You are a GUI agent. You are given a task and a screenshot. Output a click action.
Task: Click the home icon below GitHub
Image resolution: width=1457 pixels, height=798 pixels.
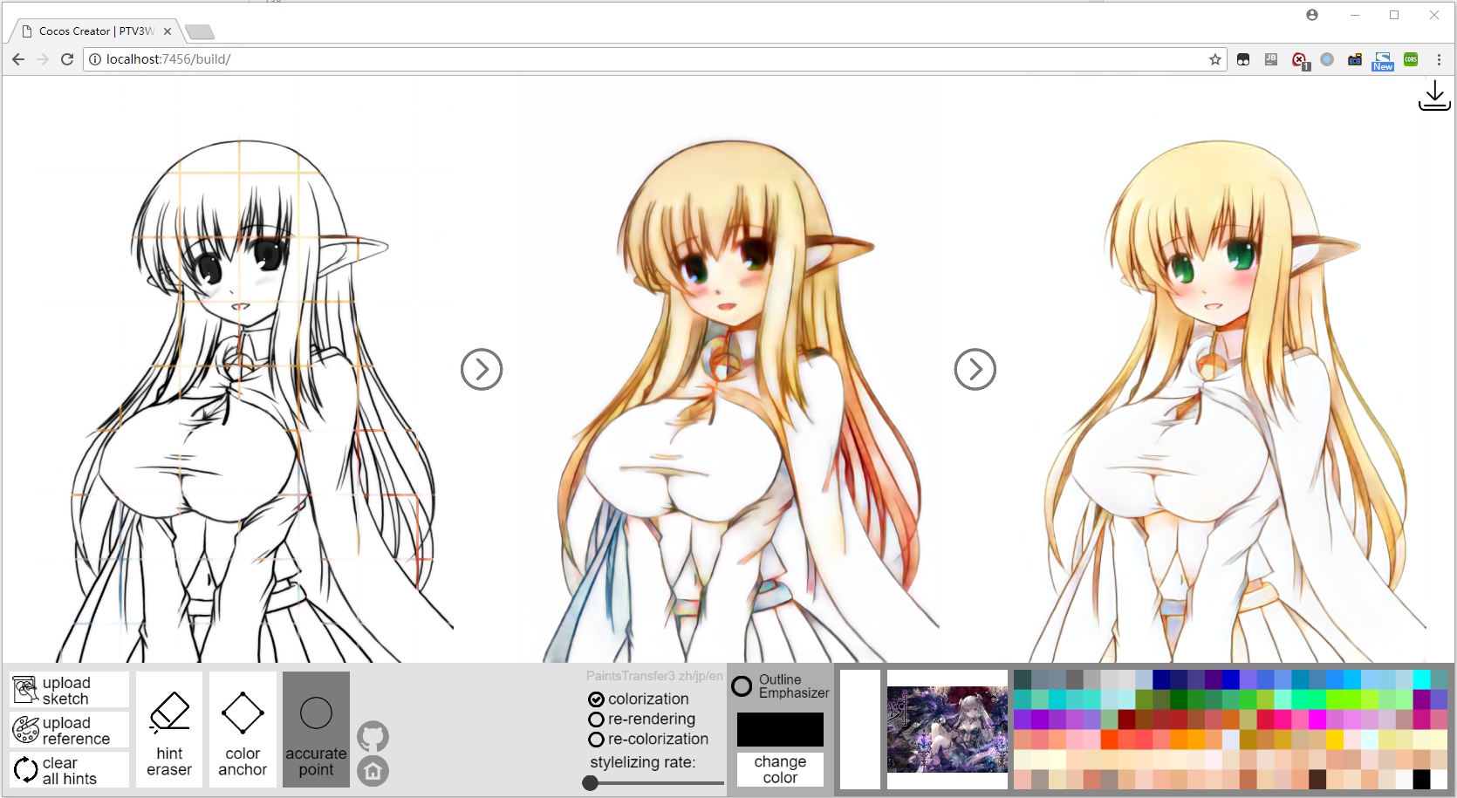coord(373,771)
